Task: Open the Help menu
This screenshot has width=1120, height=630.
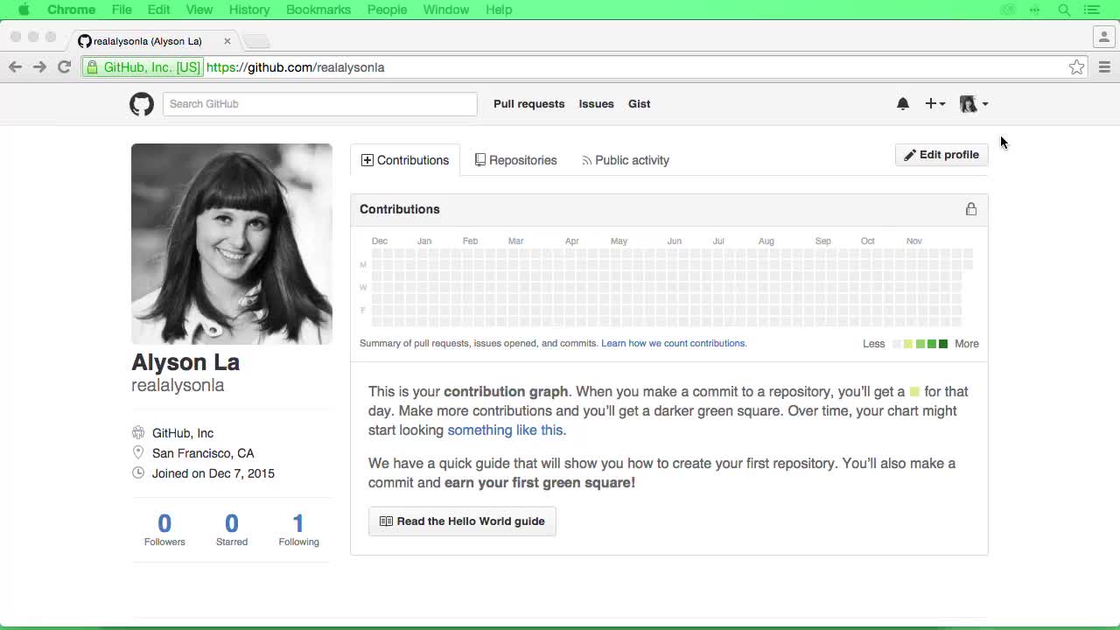Action: (499, 10)
